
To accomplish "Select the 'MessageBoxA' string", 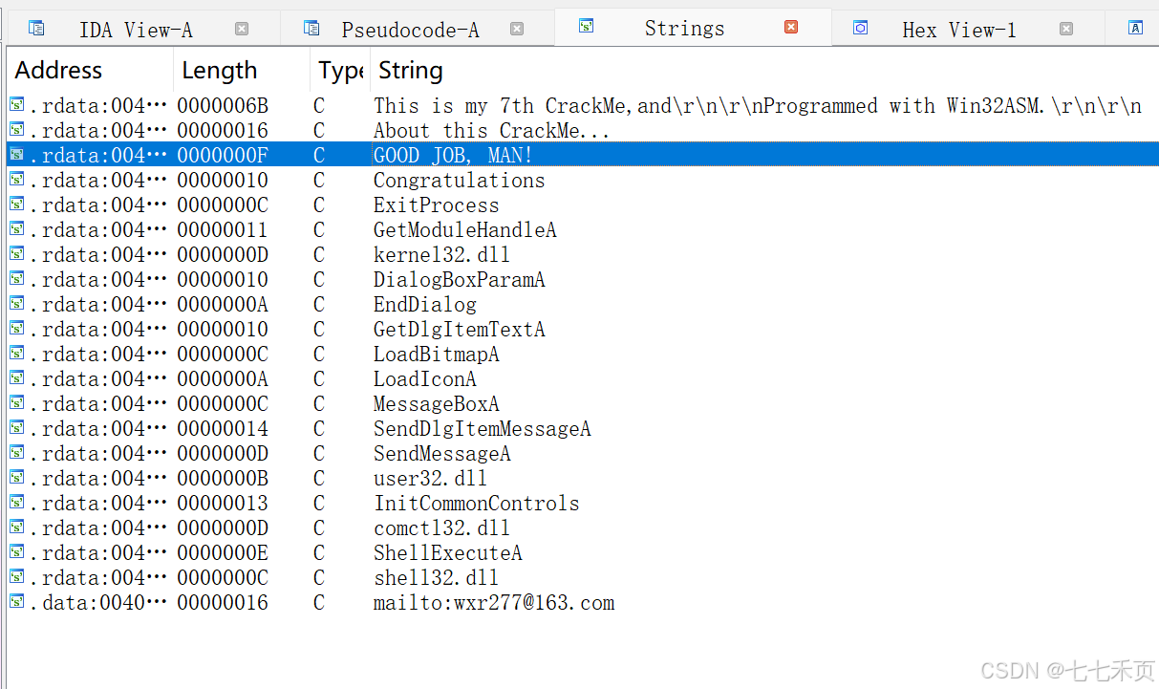I will click(436, 404).
